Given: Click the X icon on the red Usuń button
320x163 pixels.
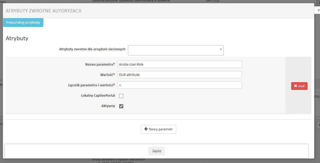Looking at the screenshot, I should click(295, 86).
